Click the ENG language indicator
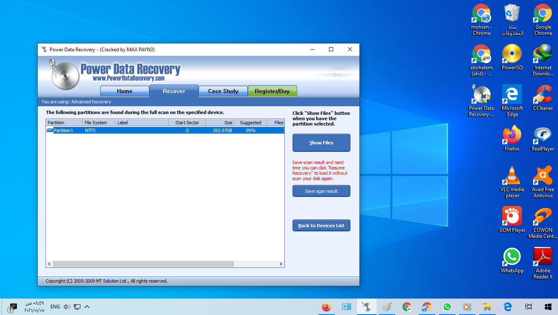Viewport: 558px width, 315px height. (55, 307)
